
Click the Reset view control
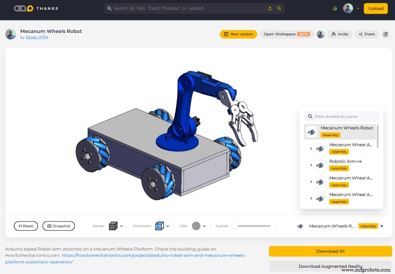tap(26, 226)
